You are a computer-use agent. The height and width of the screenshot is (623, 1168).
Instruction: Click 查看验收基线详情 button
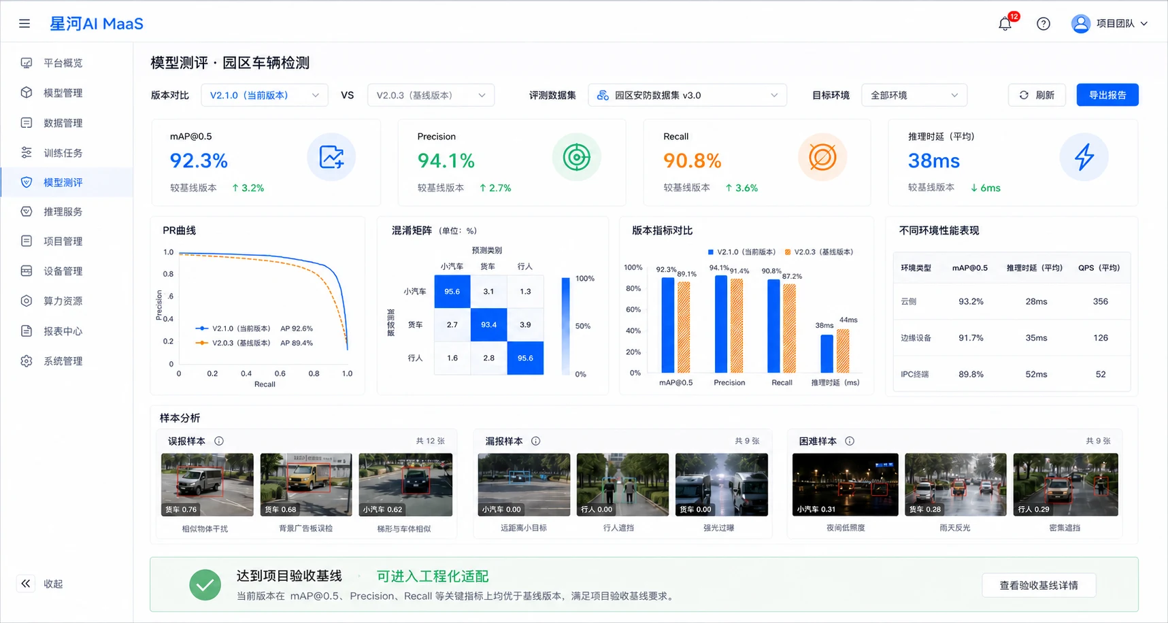(1039, 586)
